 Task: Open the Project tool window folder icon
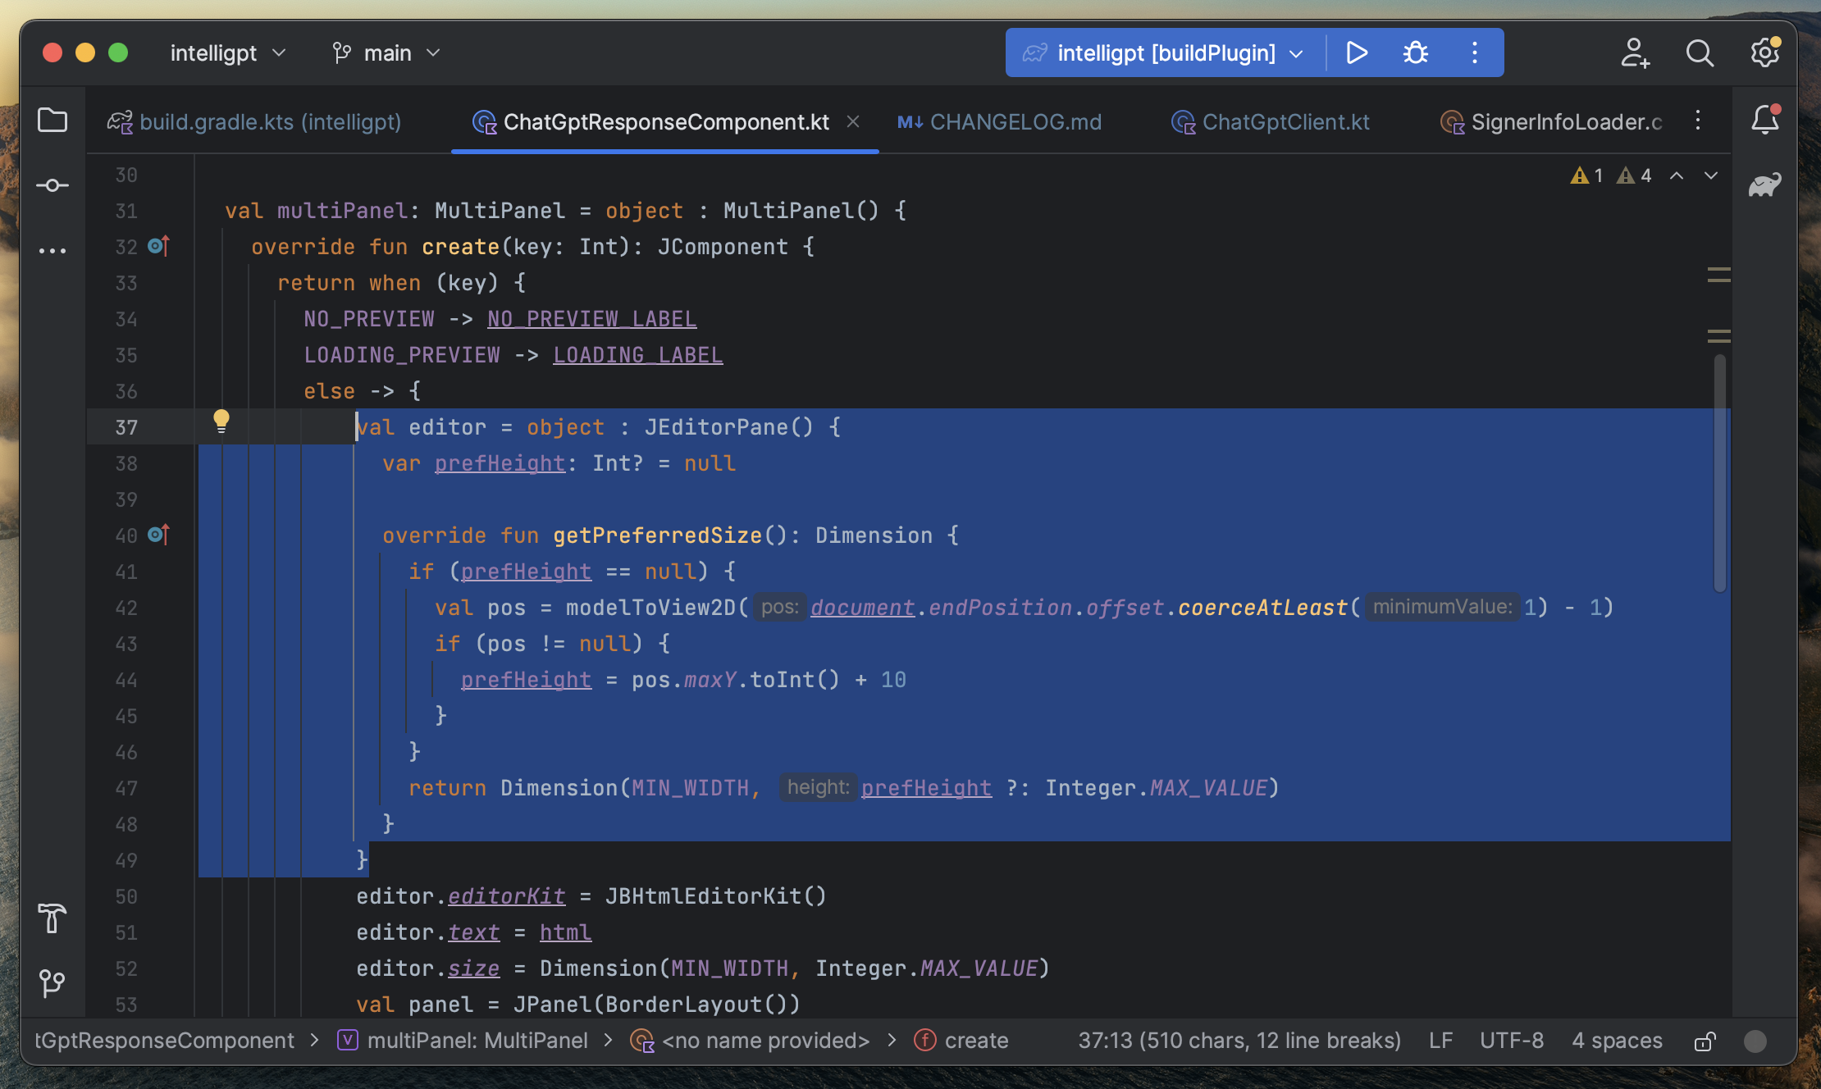pyautogui.click(x=52, y=120)
